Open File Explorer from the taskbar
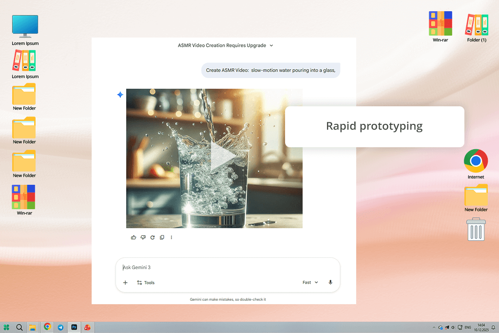The height and width of the screenshot is (333, 499). point(33,327)
